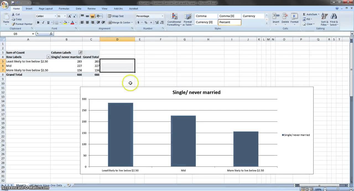
Task: Choose the Currency [0] cell style
Action: point(206,22)
